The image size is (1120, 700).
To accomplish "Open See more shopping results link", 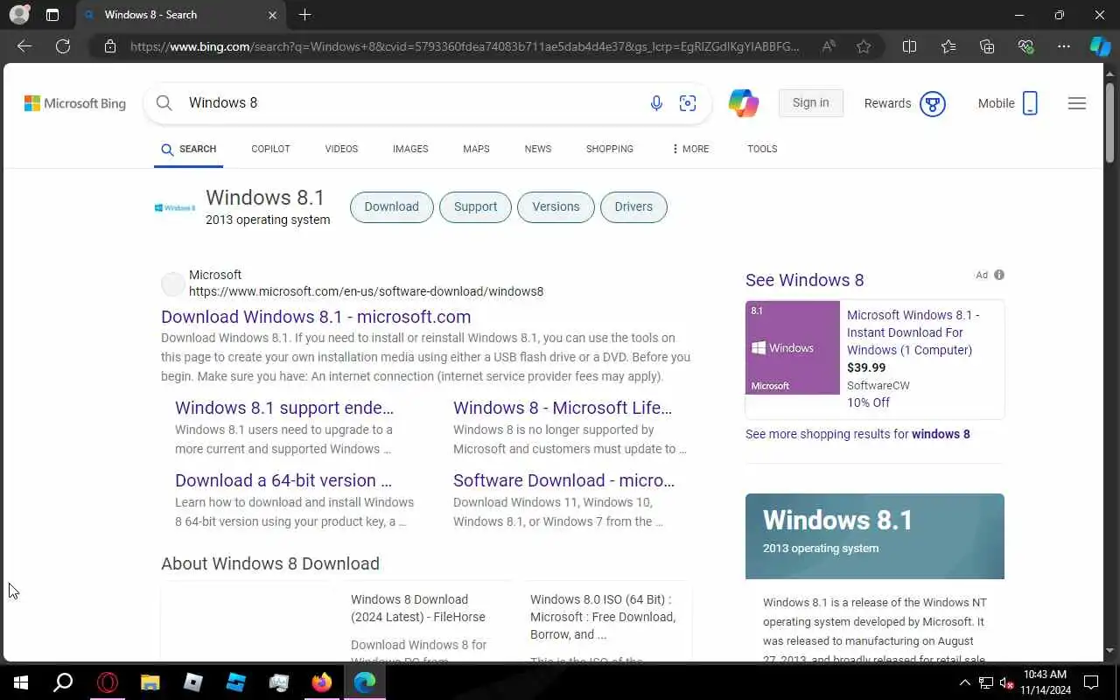I will [857, 434].
